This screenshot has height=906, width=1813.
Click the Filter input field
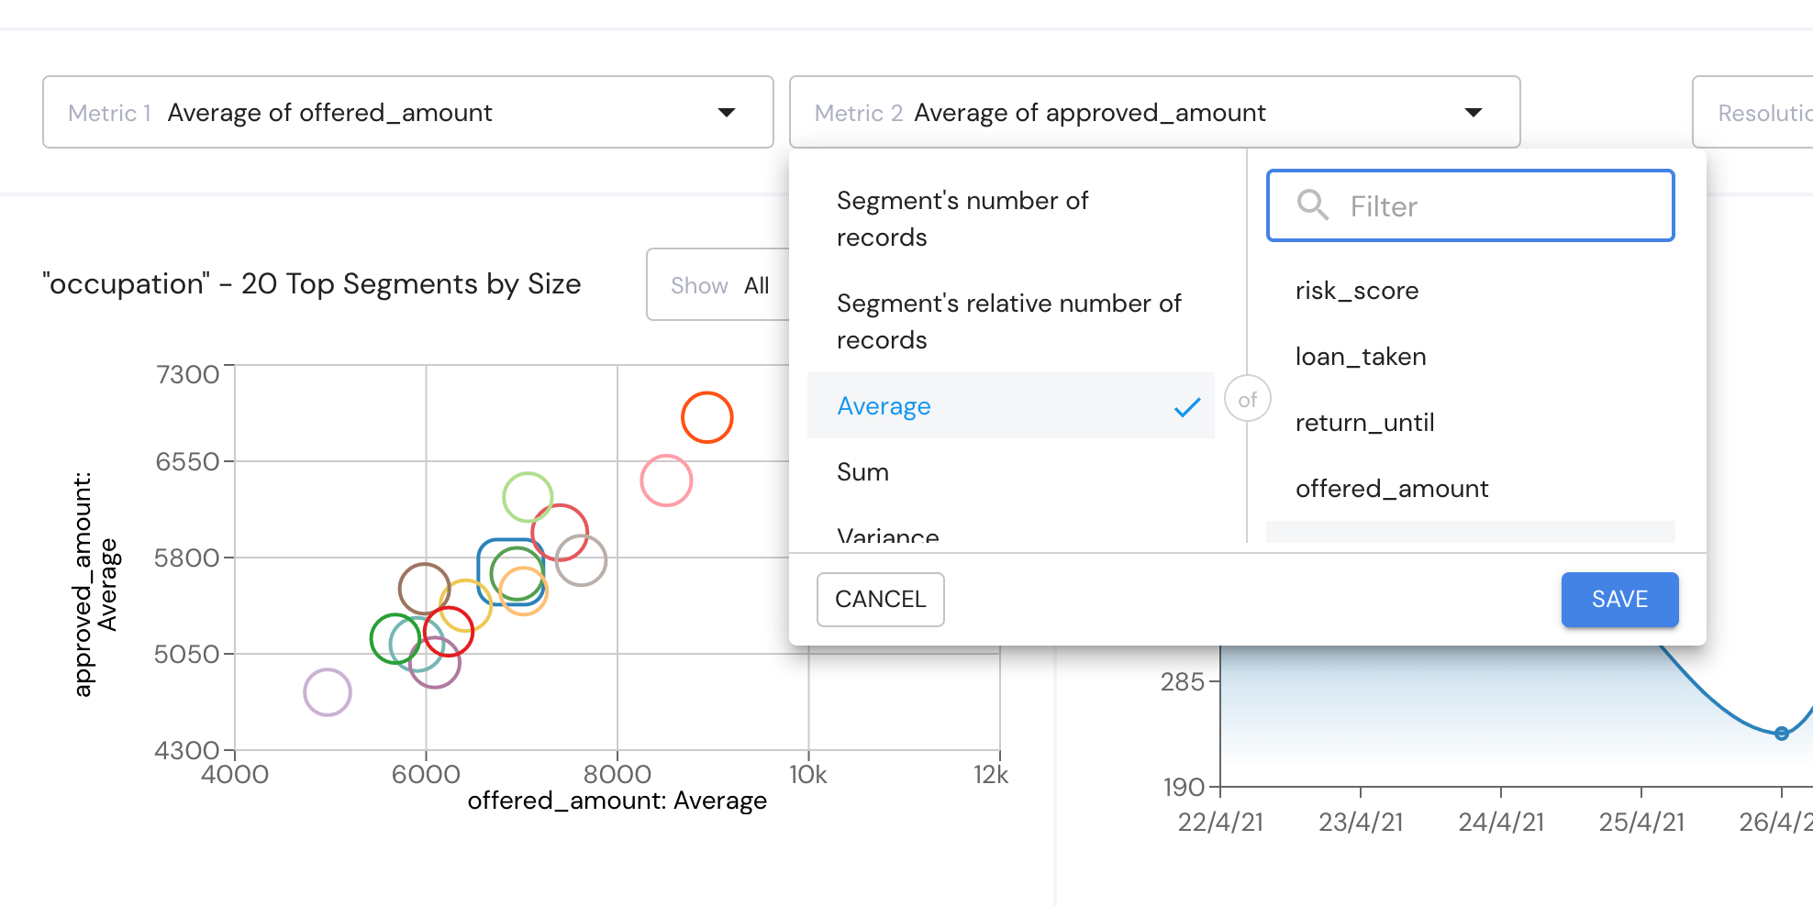pyautogui.click(x=1470, y=205)
